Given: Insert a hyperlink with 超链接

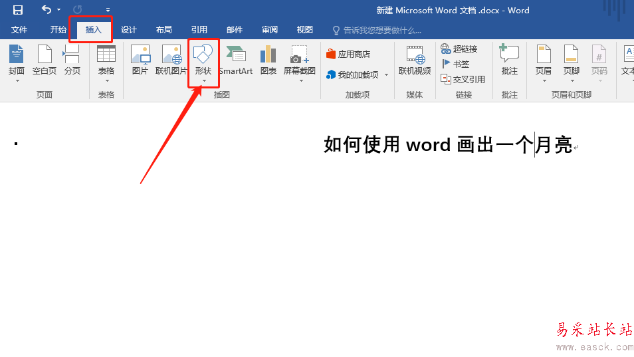Looking at the screenshot, I should pos(459,49).
